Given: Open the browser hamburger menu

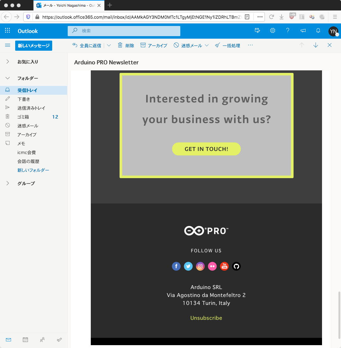Looking at the screenshot, I should [335, 17].
